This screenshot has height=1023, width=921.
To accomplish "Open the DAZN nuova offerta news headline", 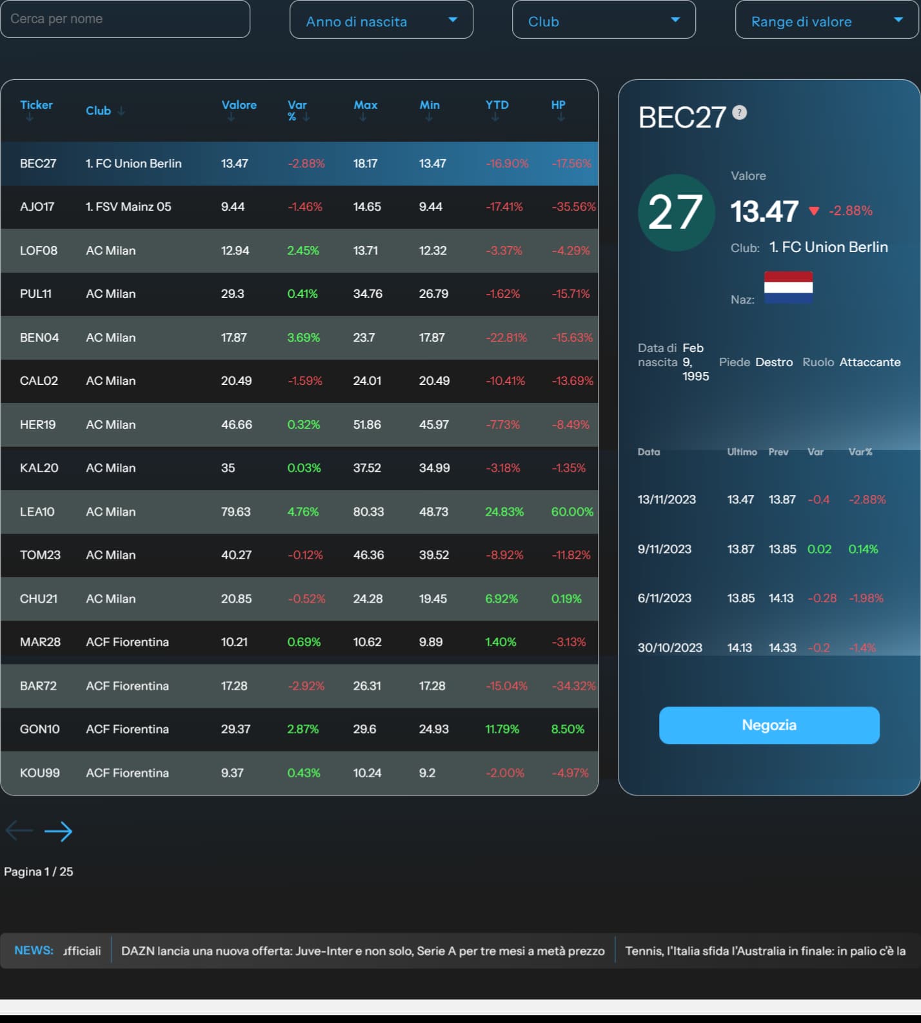I will (362, 951).
